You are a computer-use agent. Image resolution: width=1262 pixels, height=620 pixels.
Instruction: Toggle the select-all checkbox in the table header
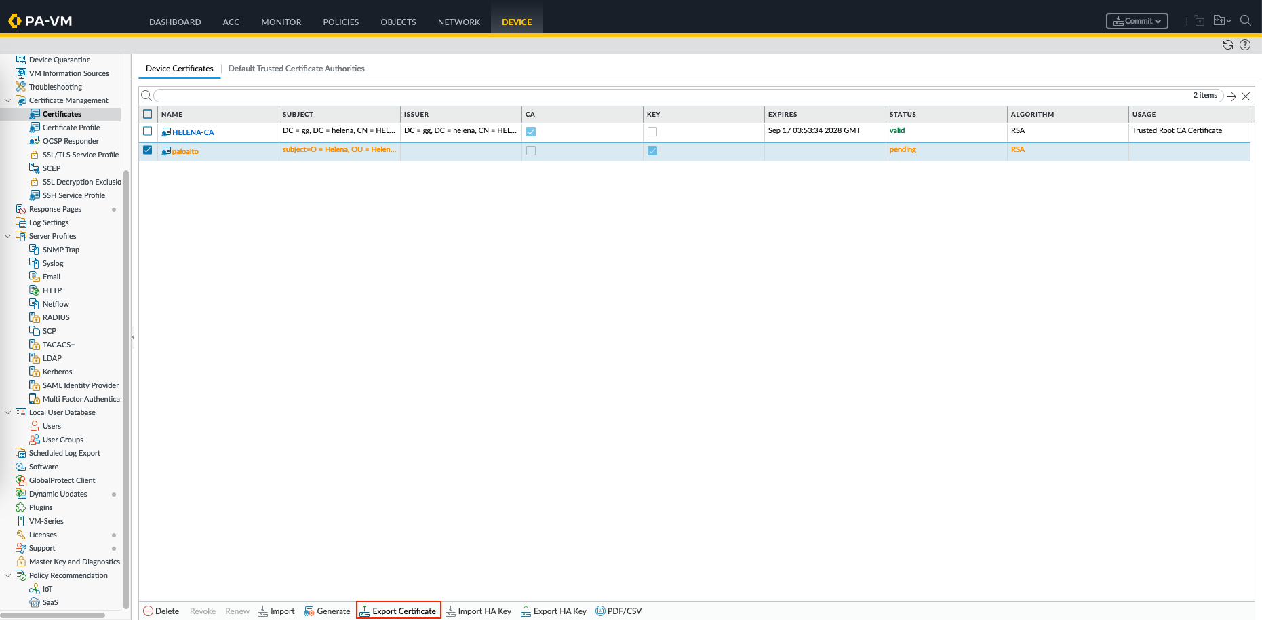tap(148, 114)
